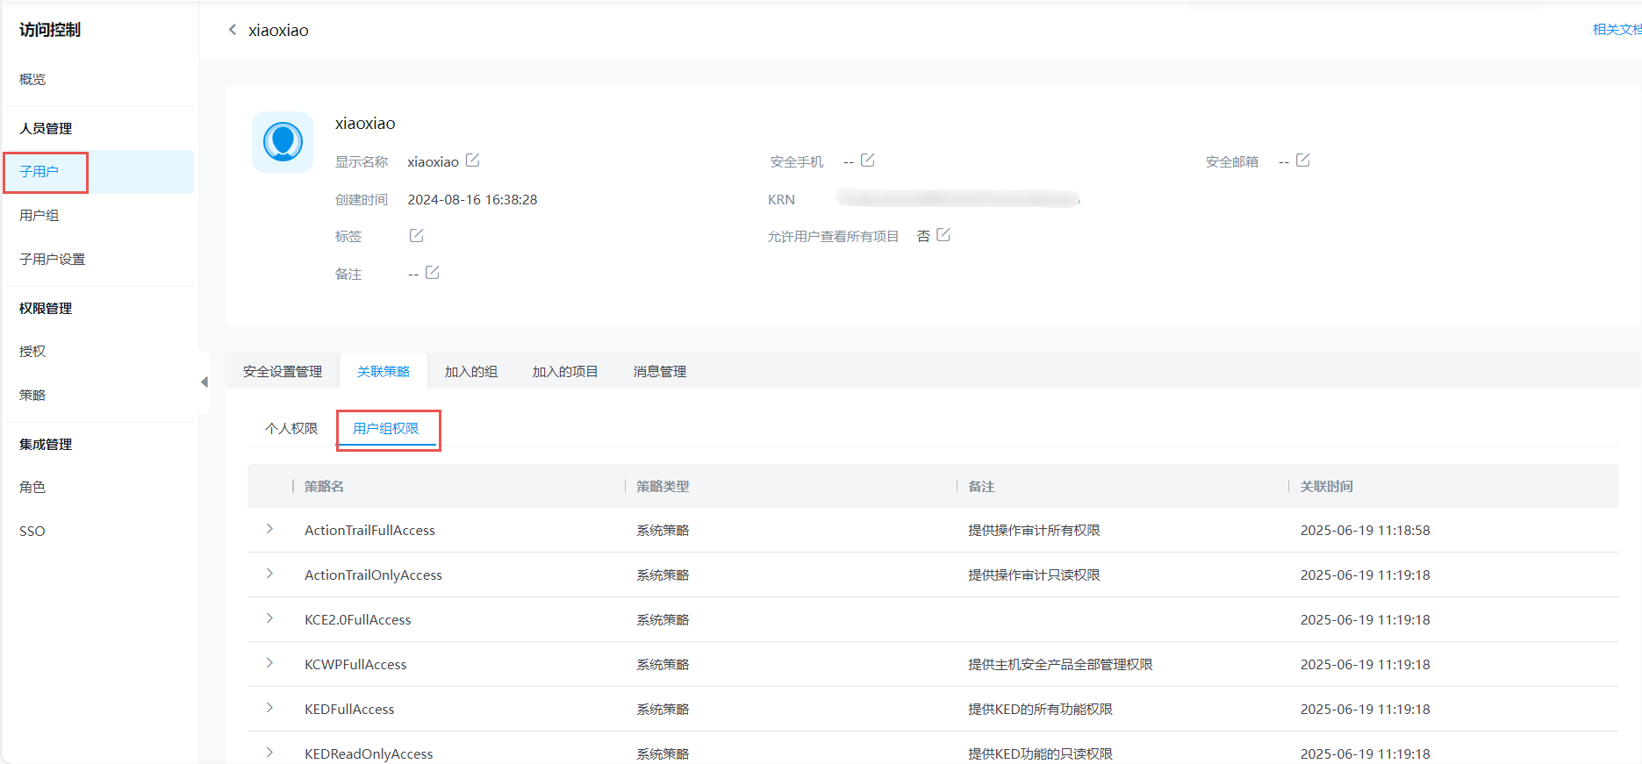Viewport: 1642px width, 764px height.
Task: Expand the ActionTrailFullAccess row
Action: (x=269, y=529)
